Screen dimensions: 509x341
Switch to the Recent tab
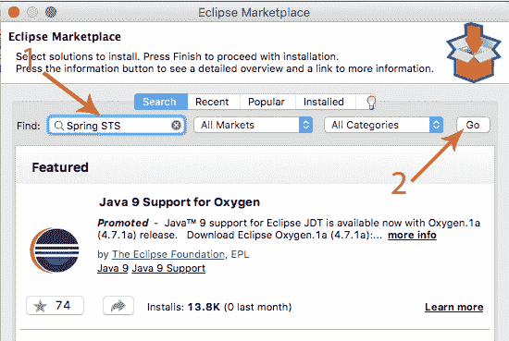(x=212, y=102)
